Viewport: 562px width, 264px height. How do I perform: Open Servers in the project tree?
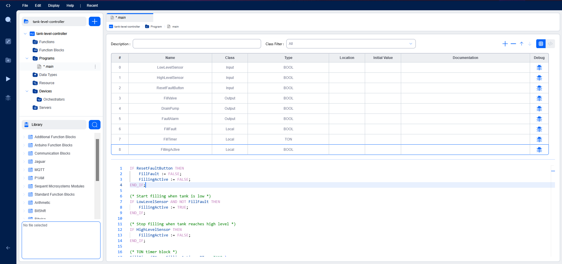(x=45, y=108)
